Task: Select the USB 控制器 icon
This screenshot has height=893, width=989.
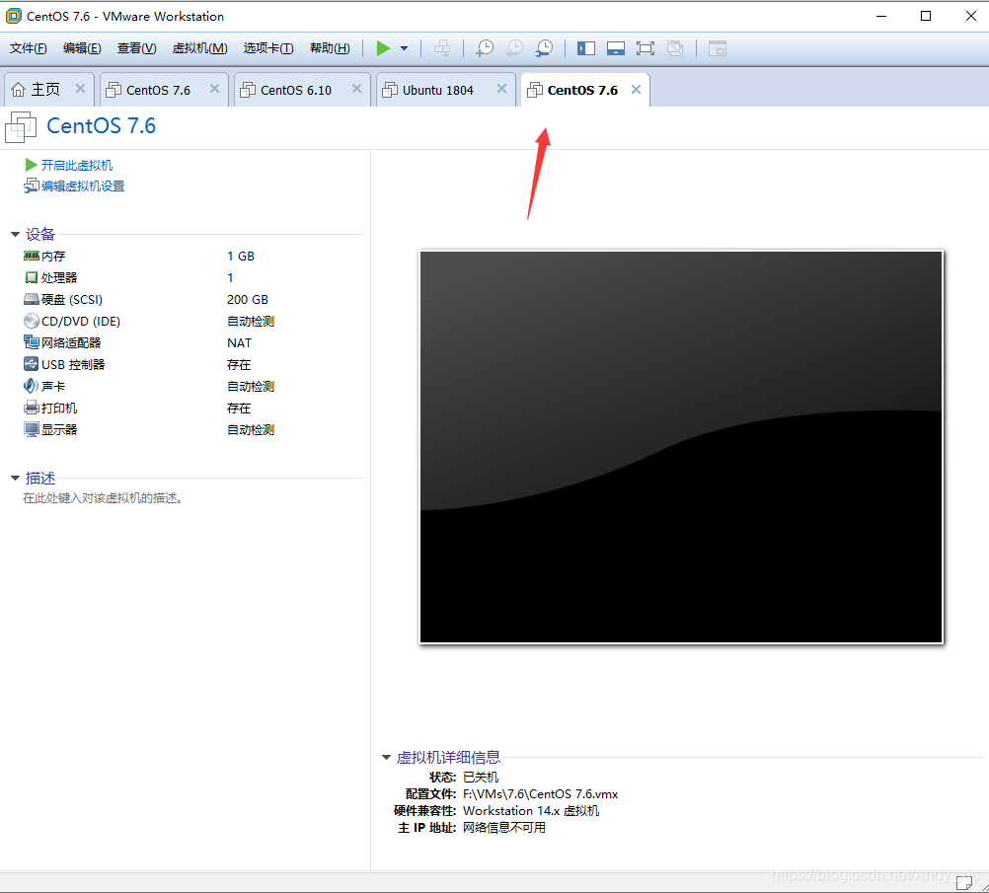Action: pyautogui.click(x=31, y=364)
